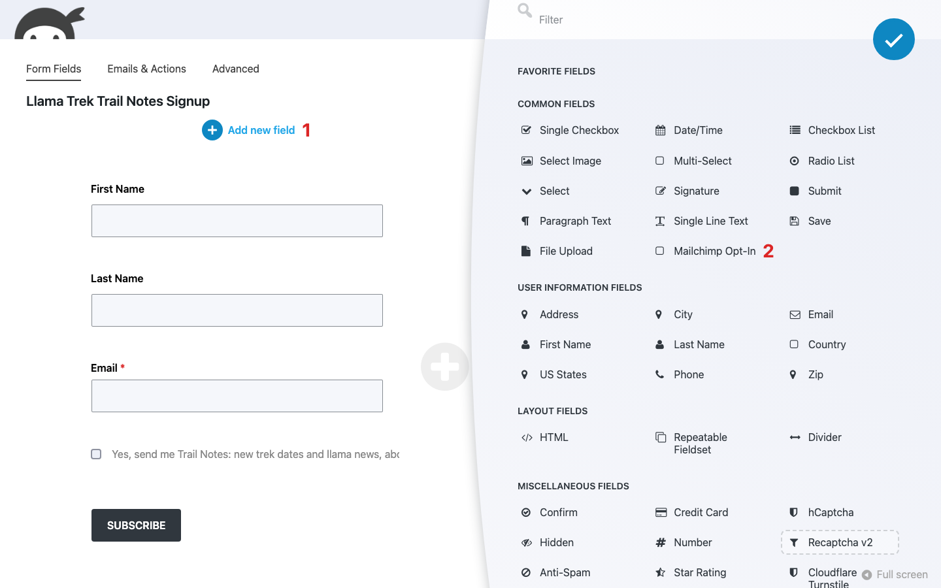The height and width of the screenshot is (588, 941).
Task: Click the magnifier search icon beside Filter
Action: [525, 10]
